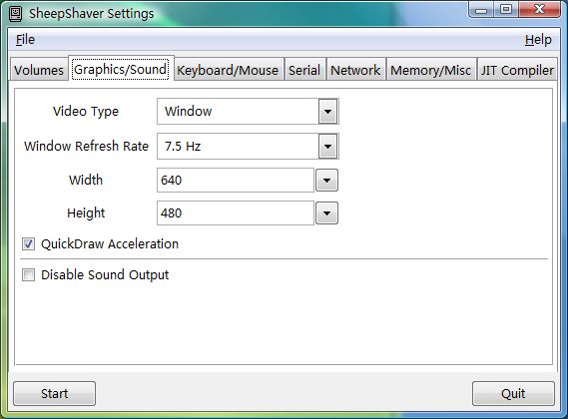Click the Width label text

pyautogui.click(x=86, y=180)
